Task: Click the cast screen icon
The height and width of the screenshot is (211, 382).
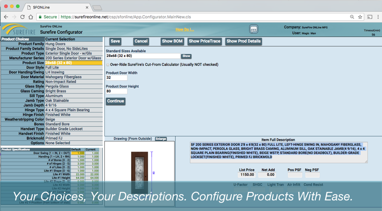Action: point(370,17)
